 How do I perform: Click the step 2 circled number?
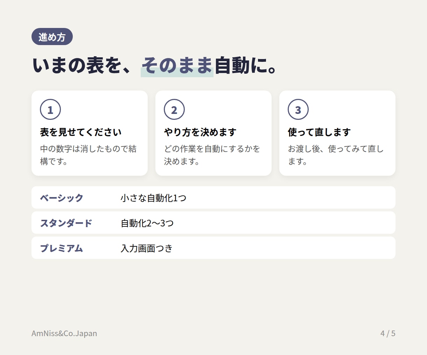pos(174,109)
